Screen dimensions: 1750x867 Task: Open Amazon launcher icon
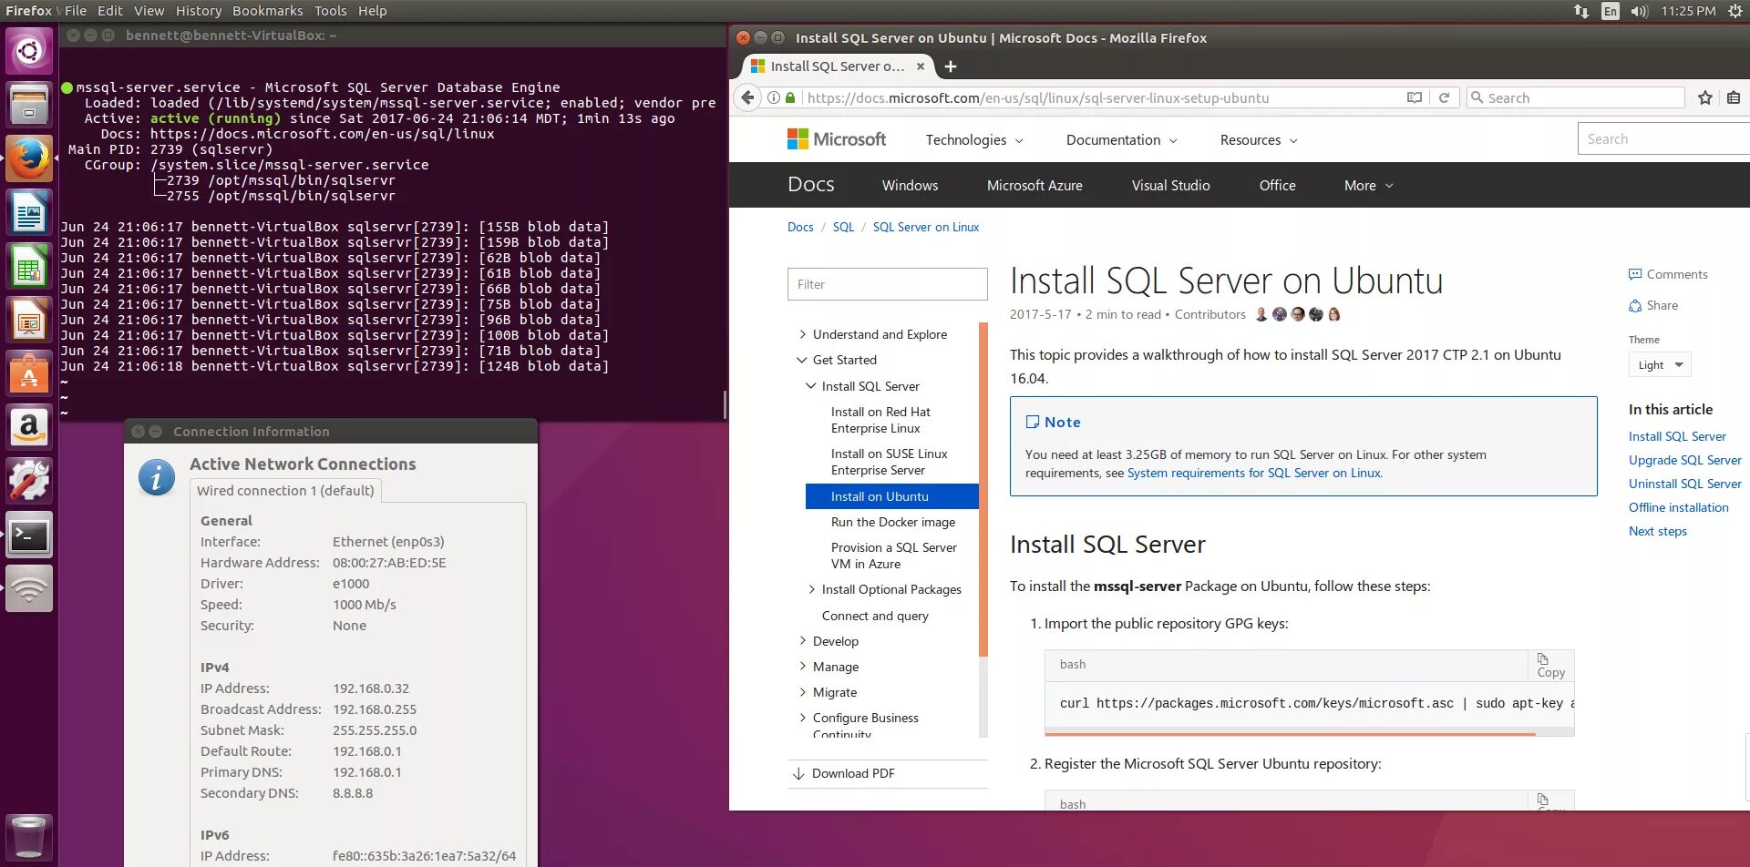click(29, 427)
